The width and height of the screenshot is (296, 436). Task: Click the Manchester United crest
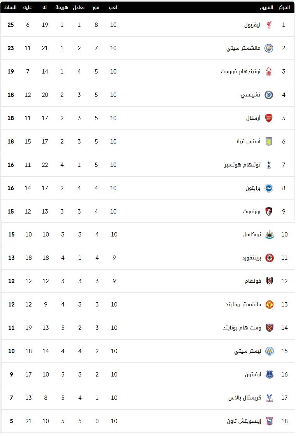click(x=270, y=305)
